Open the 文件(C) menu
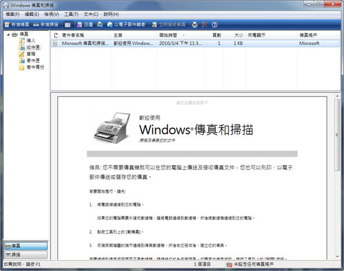The height and width of the screenshot is (271, 344). point(91,14)
